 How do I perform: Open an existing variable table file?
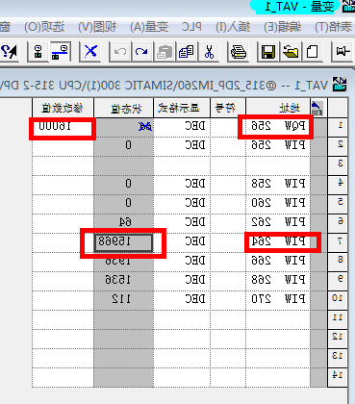click(291, 51)
